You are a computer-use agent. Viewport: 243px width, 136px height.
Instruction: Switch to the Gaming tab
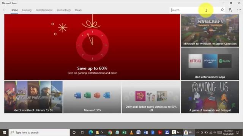27,10
